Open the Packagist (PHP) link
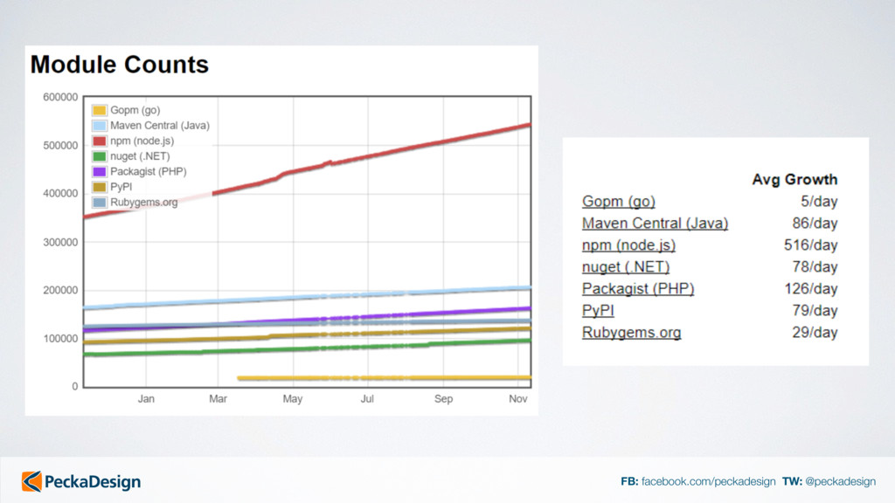The width and height of the screenshot is (895, 503). point(637,288)
